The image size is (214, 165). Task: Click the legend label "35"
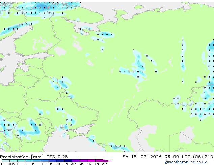81,164
